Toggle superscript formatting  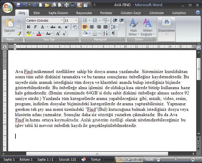66,27
